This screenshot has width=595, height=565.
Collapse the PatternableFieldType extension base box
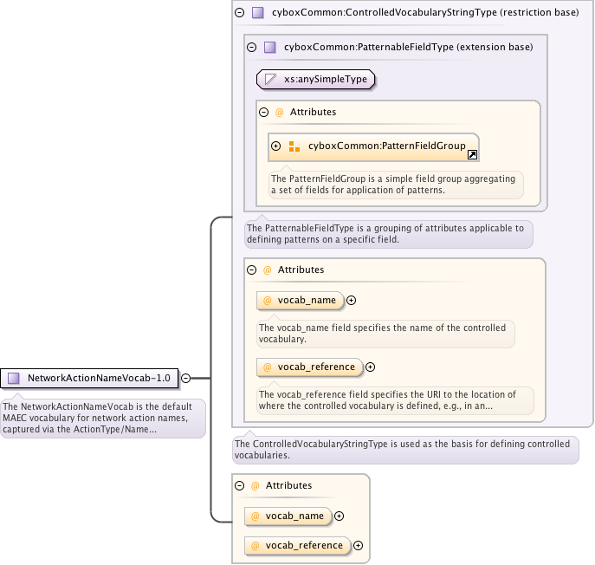(252, 48)
